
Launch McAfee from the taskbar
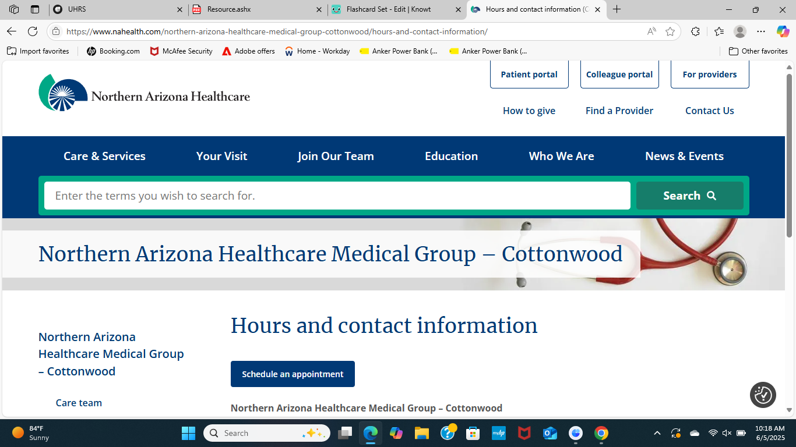[x=524, y=433]
